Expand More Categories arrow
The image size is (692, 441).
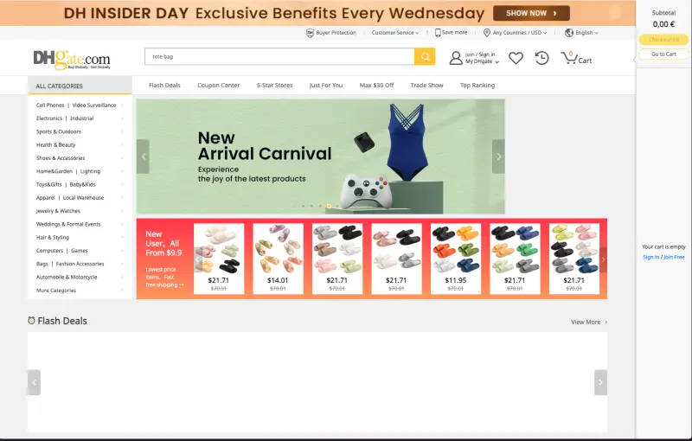(122, 291)
